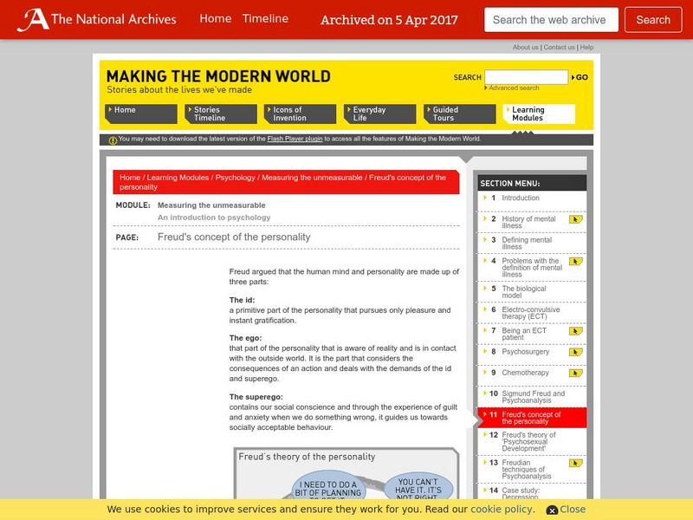Screen dimensions: 693x520
Task: Click The National Archives logo
Action: pos(97,19)
